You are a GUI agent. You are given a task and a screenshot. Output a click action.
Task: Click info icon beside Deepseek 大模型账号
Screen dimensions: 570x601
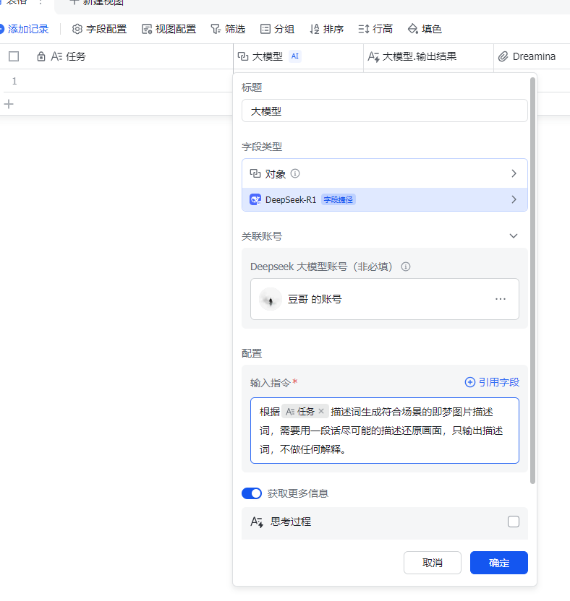[406, 267]
